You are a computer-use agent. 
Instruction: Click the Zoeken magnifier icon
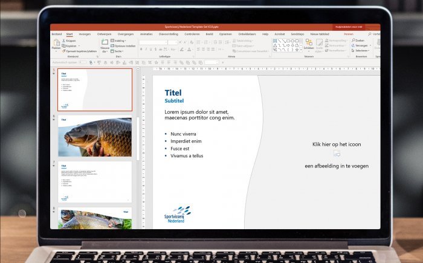pos(352,41)
